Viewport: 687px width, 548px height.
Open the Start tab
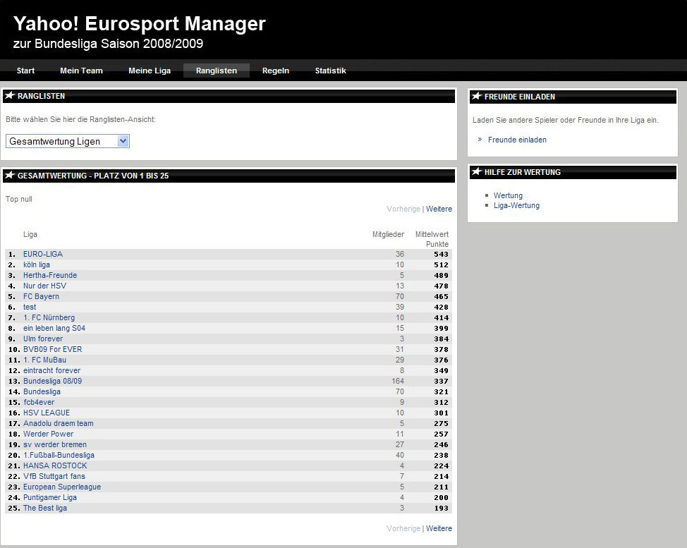coord(25,71)
